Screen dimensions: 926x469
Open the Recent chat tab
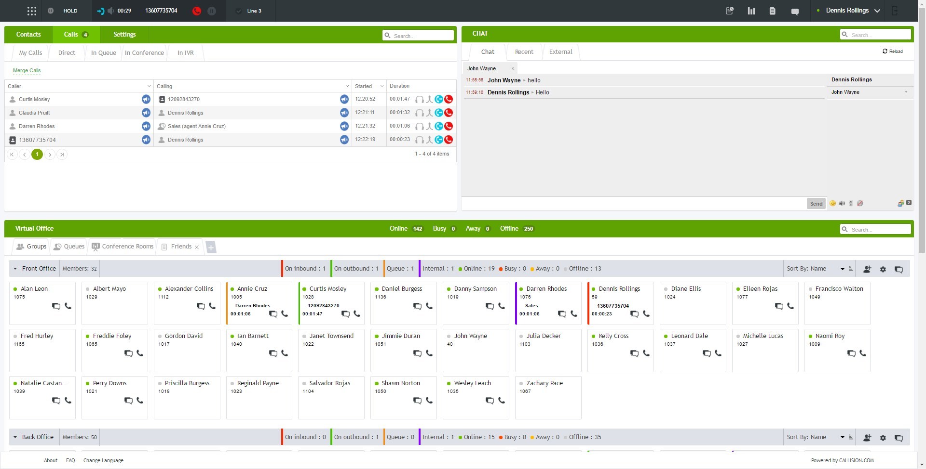524,52
